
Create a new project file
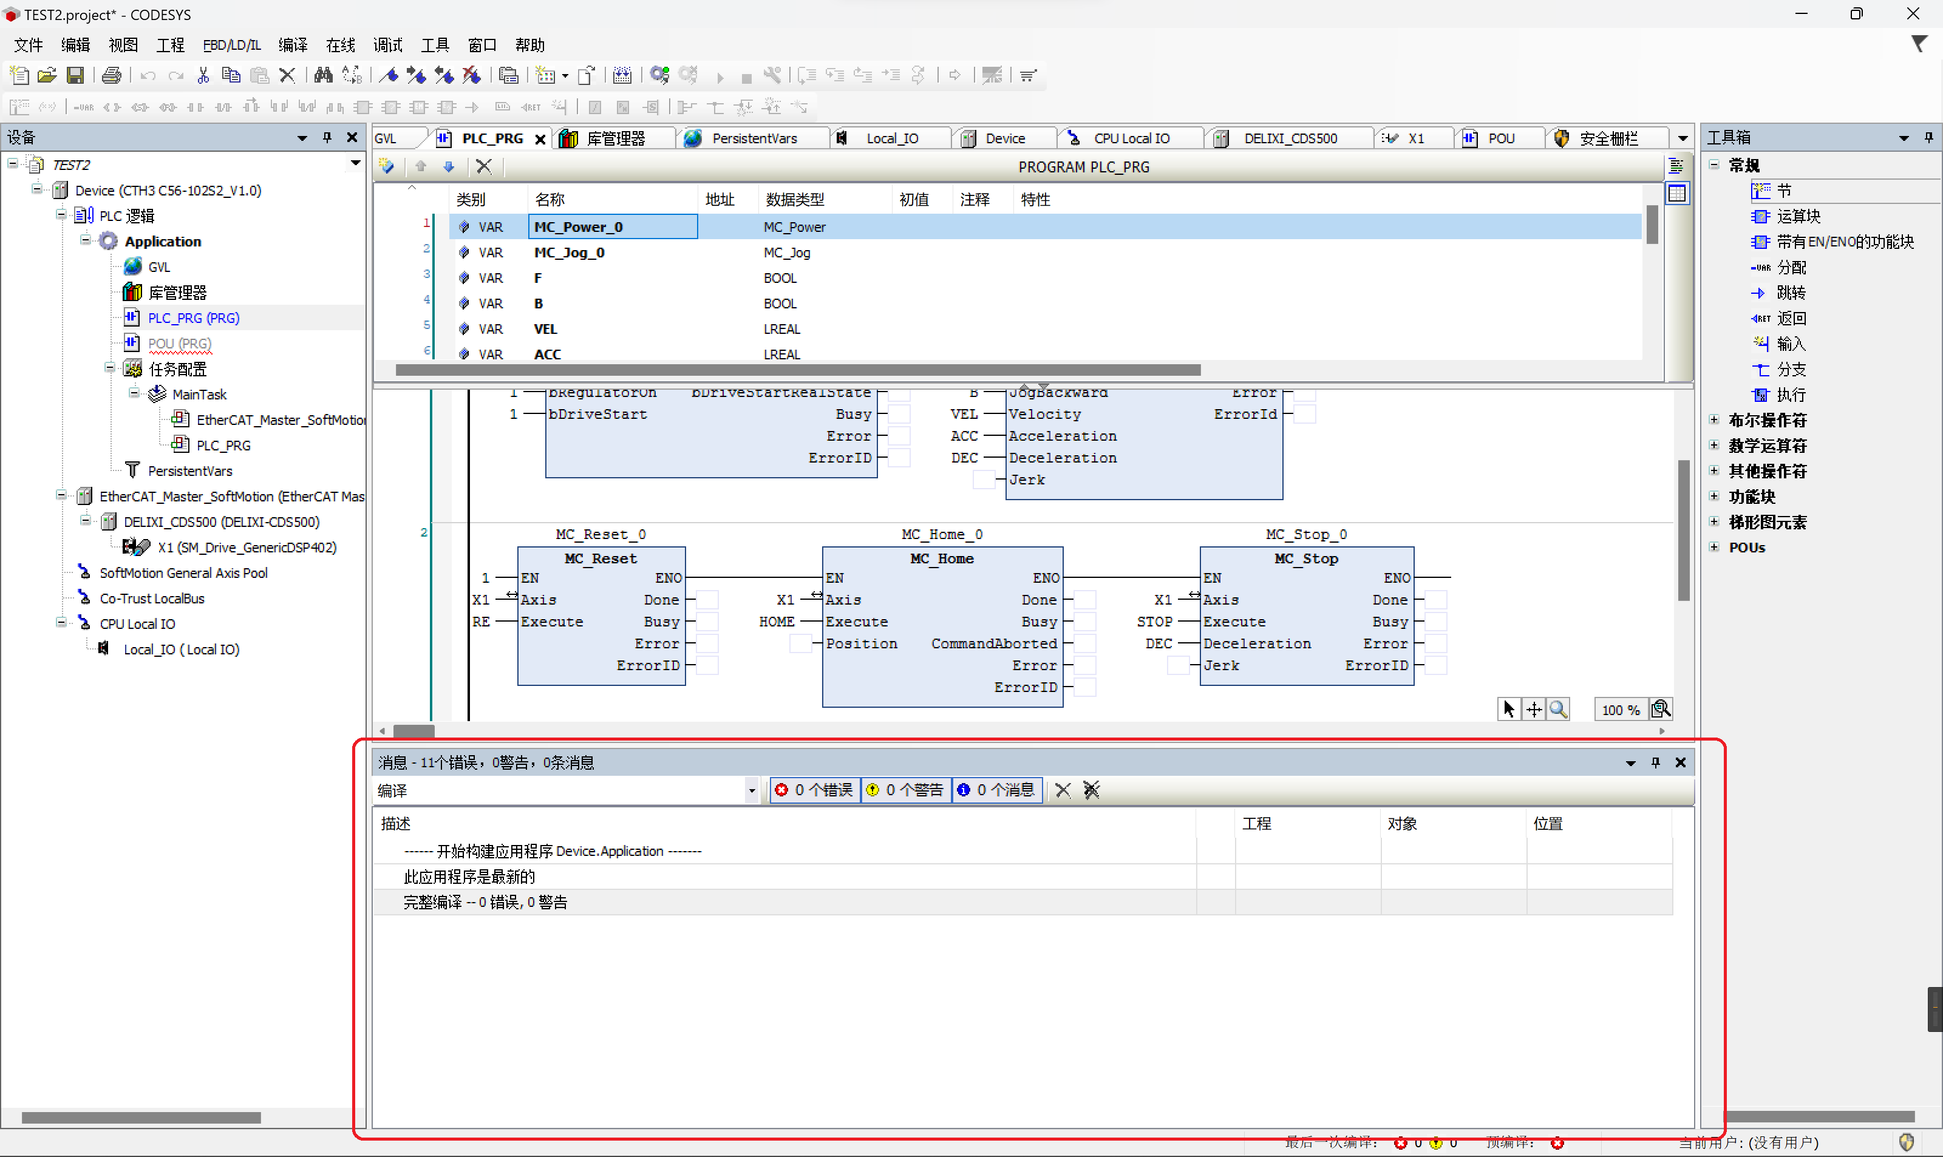[x=19, y=76]
